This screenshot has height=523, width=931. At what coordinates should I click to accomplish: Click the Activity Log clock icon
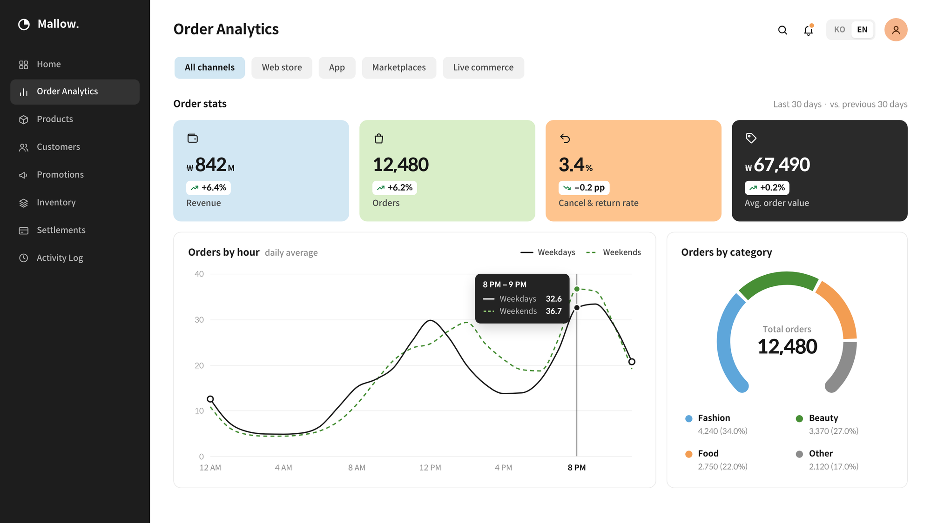(x=23, y=258)
